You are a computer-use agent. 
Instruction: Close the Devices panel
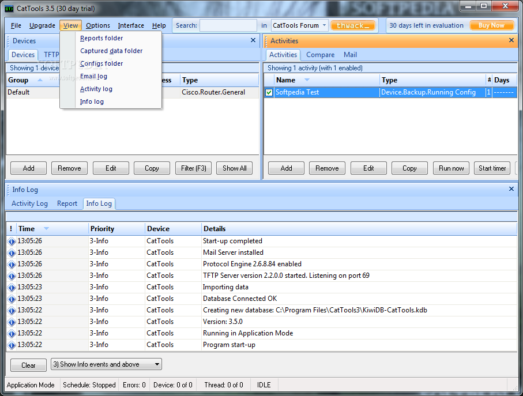(x=253, y=40)
